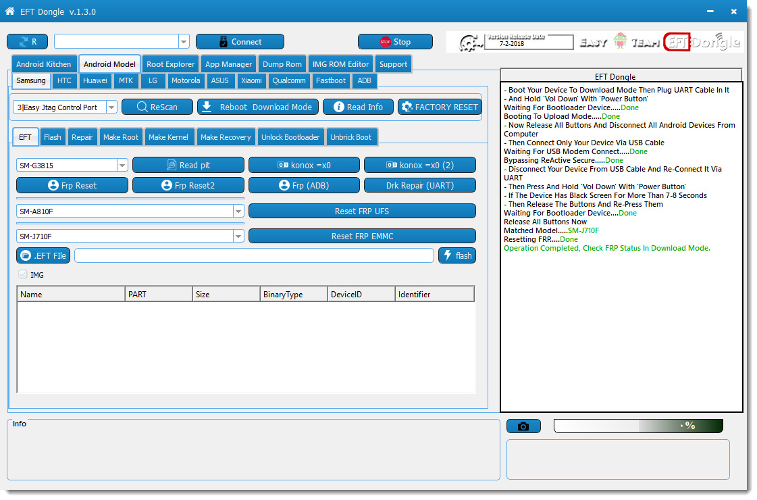Open the Unbrick Boot sub-tab
The image size is (757, 500).
click(351, 137)
